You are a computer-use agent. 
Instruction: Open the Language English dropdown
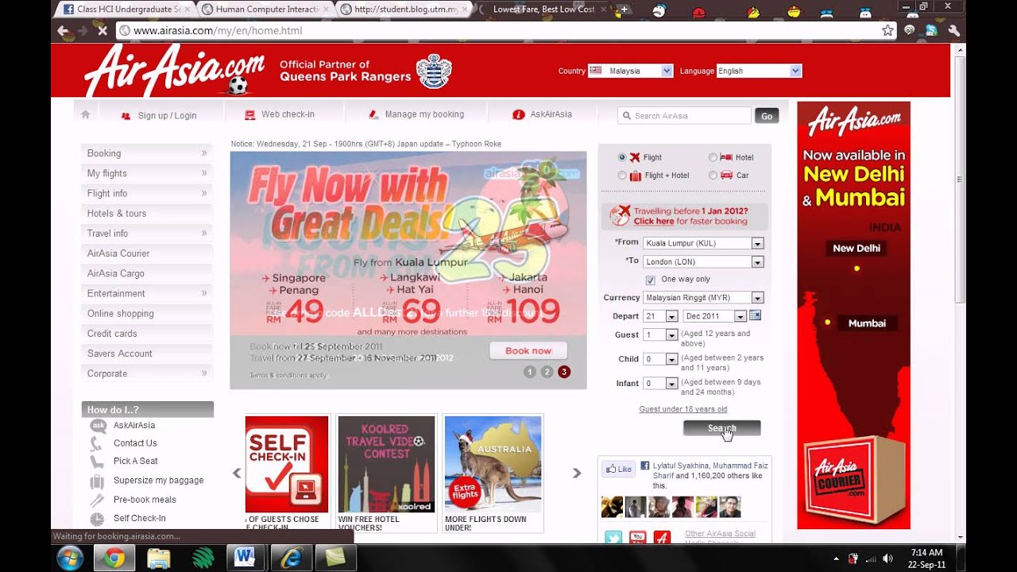(x=759, y=71)
